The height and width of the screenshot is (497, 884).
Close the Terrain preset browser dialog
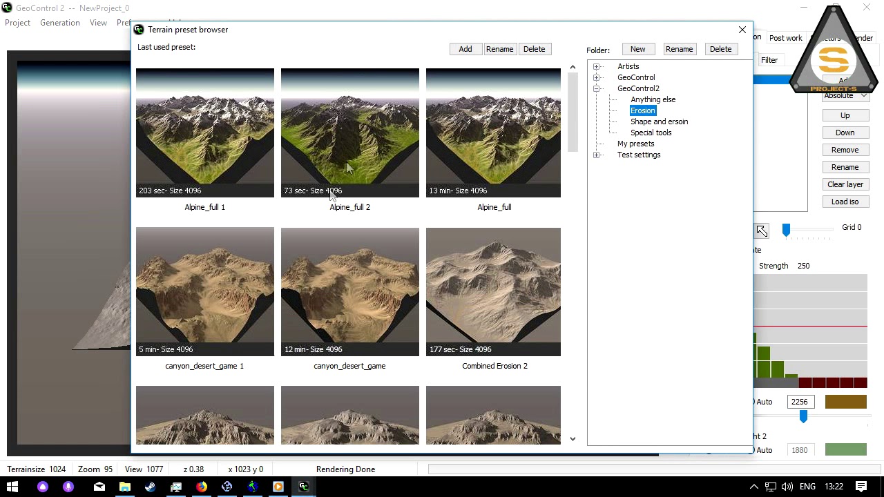click(x=742, y=30)
